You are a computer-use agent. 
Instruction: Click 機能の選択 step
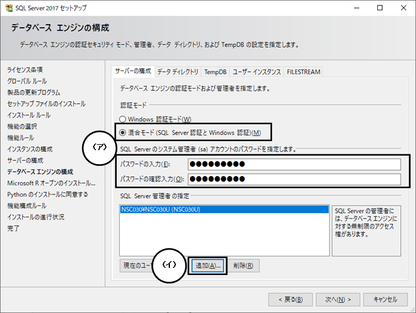click(22, 127)
